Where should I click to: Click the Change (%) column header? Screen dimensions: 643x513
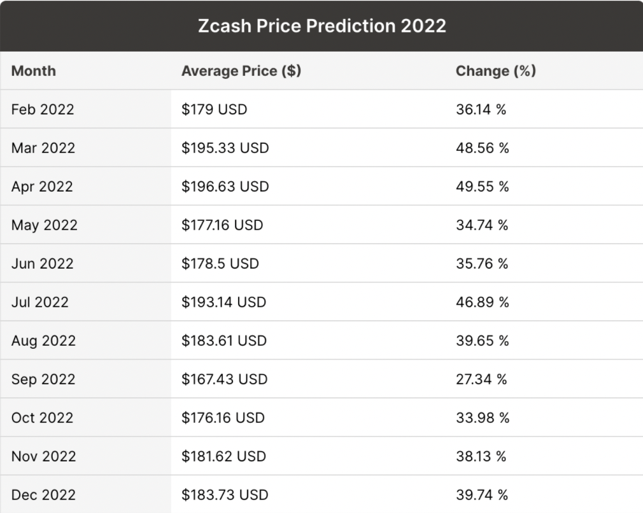(495, 71)
